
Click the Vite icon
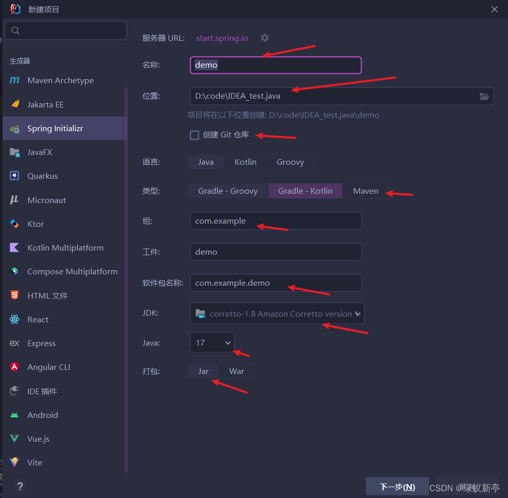tap(14, 462)
